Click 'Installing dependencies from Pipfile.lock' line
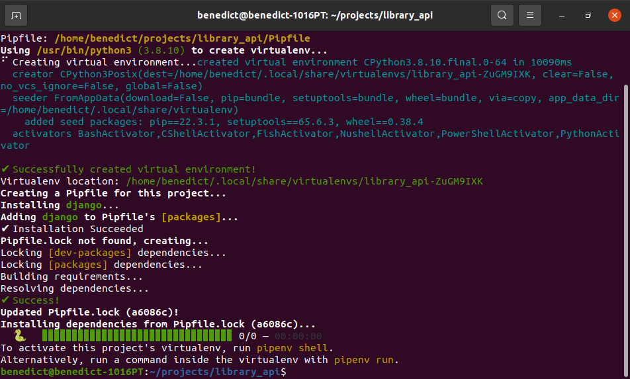This screenshot has width=630, height=379. [x=158, y=324]
